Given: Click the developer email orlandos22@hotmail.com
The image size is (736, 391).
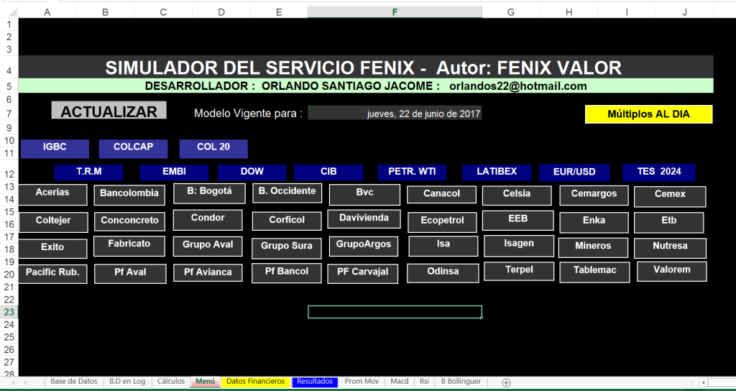Looking at the screenshot, I should [x=517, y=86].
